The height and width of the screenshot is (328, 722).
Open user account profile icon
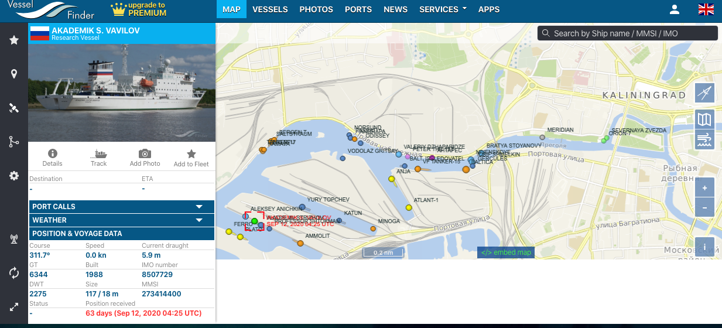click(675, 9)
